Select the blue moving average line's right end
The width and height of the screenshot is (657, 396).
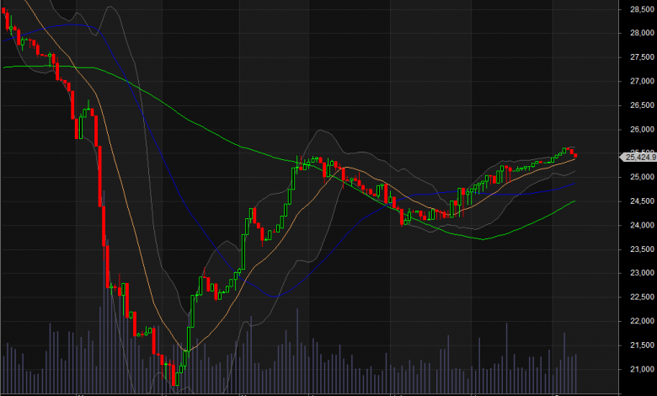click(x=574, y=184)
